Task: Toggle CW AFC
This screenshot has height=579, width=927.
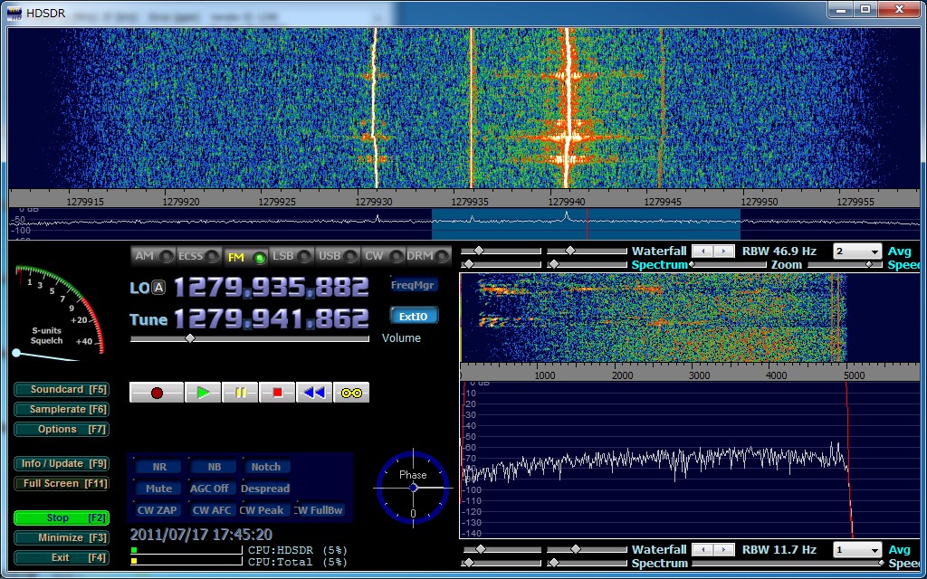Action: pyautogui.click(x=211, y=510)
